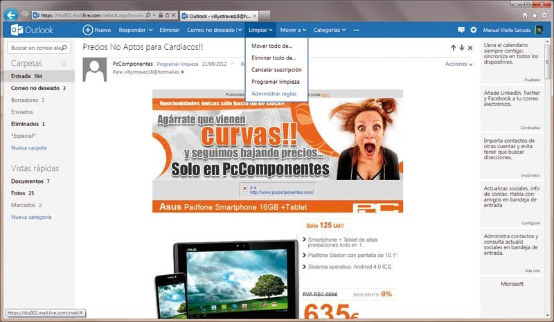Close the Outlook browser tab
This screenshot has height=322, width=554.
(255, 16)
